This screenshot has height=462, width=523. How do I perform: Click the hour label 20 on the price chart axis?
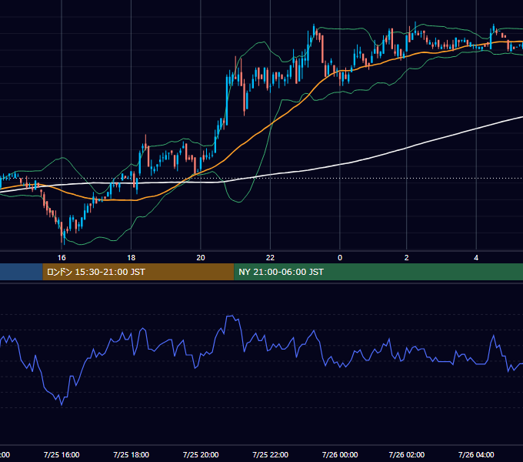[201, 258]
